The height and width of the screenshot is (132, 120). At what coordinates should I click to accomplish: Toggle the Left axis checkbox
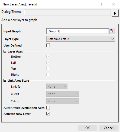point(48,63)
